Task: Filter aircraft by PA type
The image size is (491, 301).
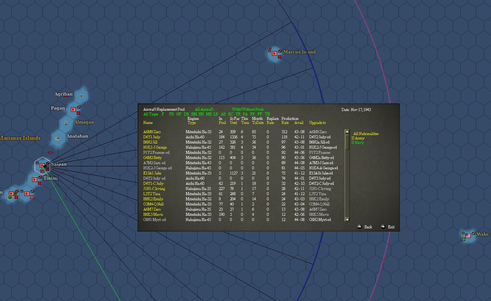Action: coord(245,114)
